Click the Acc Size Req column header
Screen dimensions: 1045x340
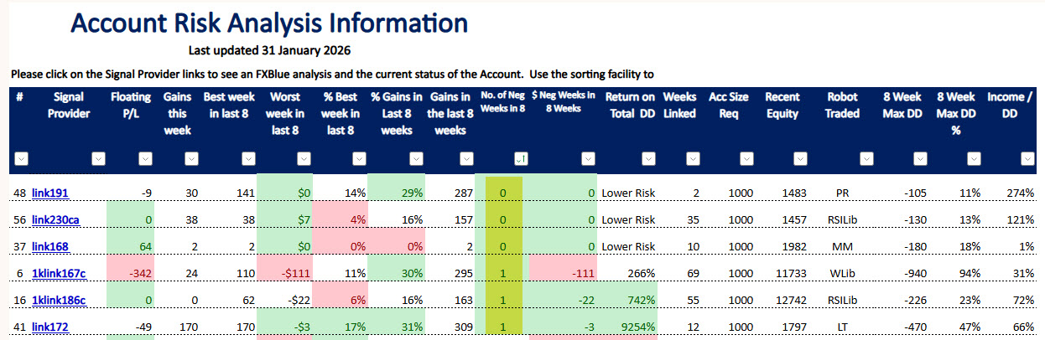(x=729, y=104)
